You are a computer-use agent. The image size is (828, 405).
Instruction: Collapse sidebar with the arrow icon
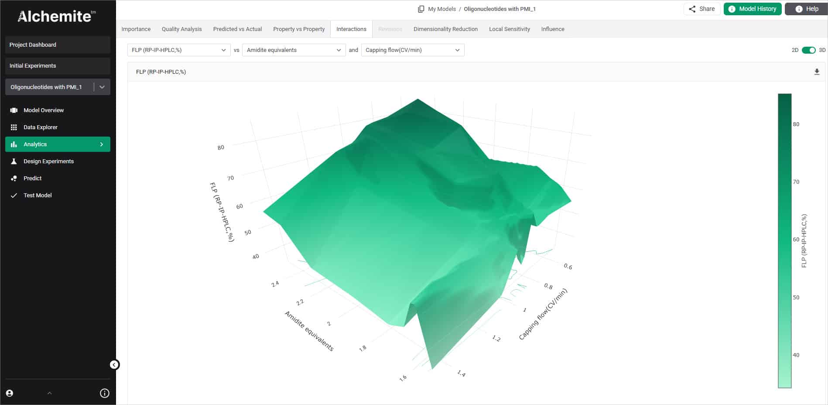[x=114, y=365]
